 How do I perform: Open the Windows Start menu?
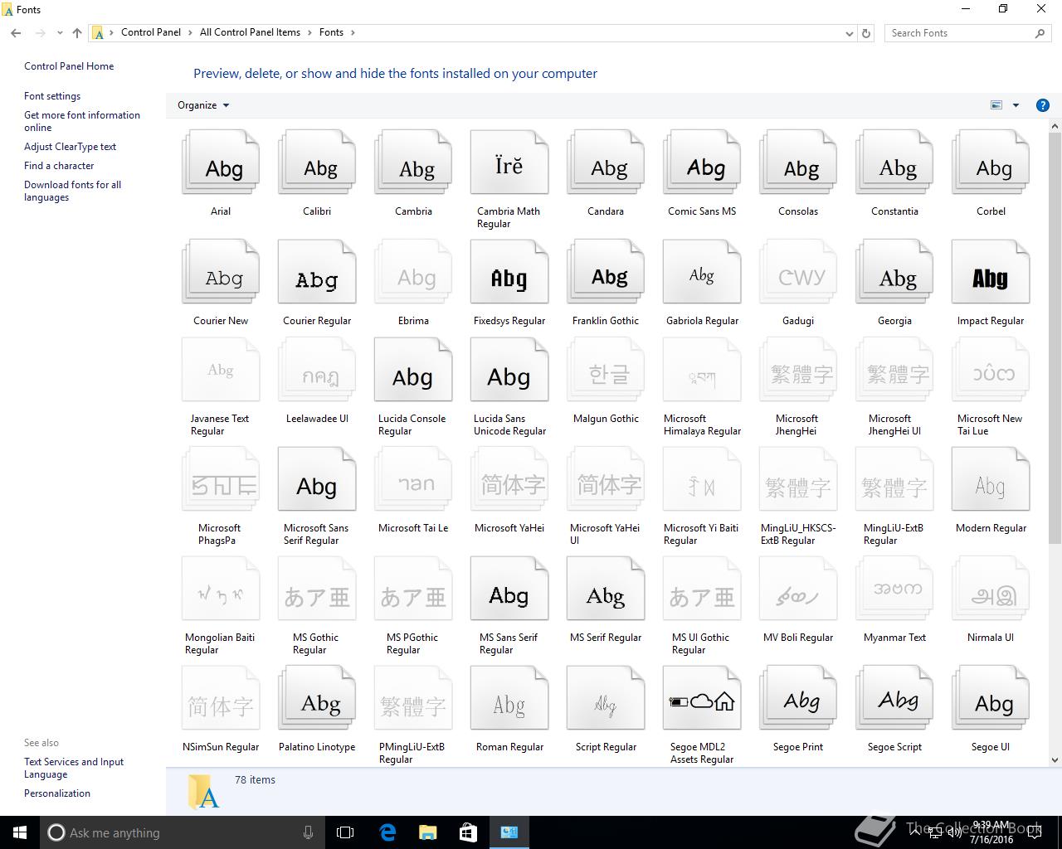pos(20,832)
